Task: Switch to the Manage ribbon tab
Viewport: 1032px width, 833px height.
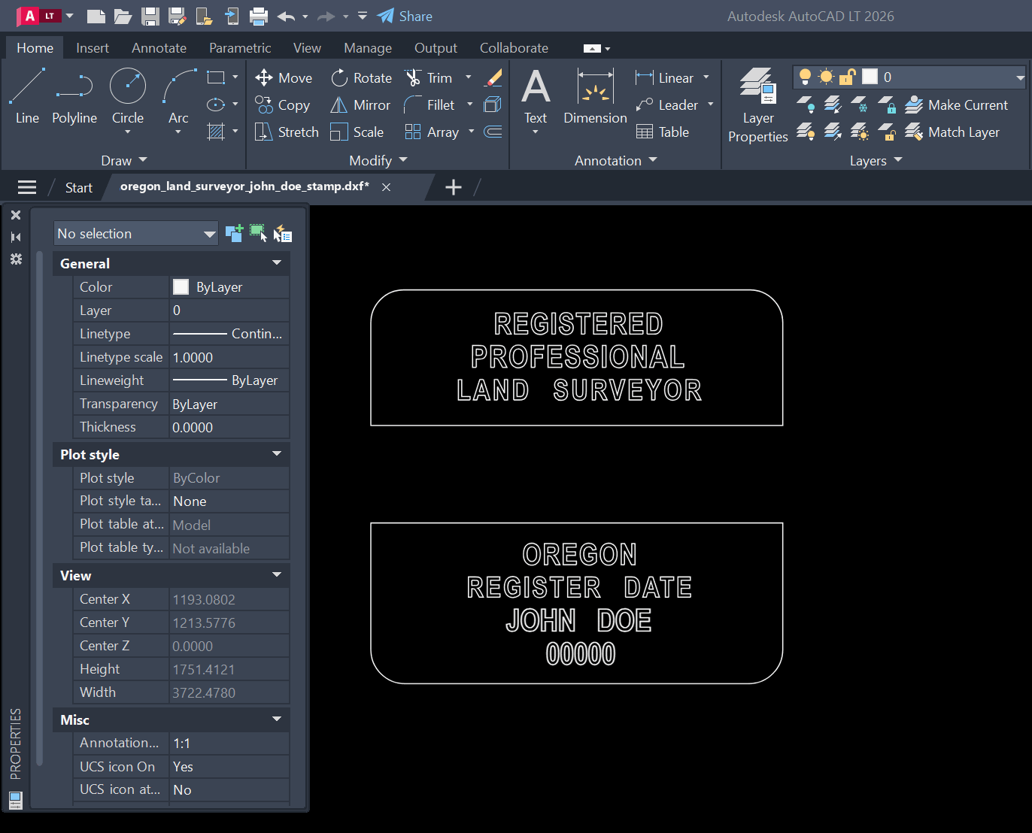Action: tap(368, 48)
